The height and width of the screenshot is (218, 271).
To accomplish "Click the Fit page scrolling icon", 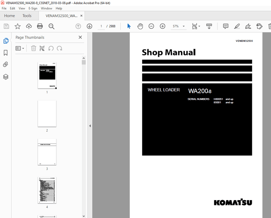I will pyautogui.click(x=195, y=26).
